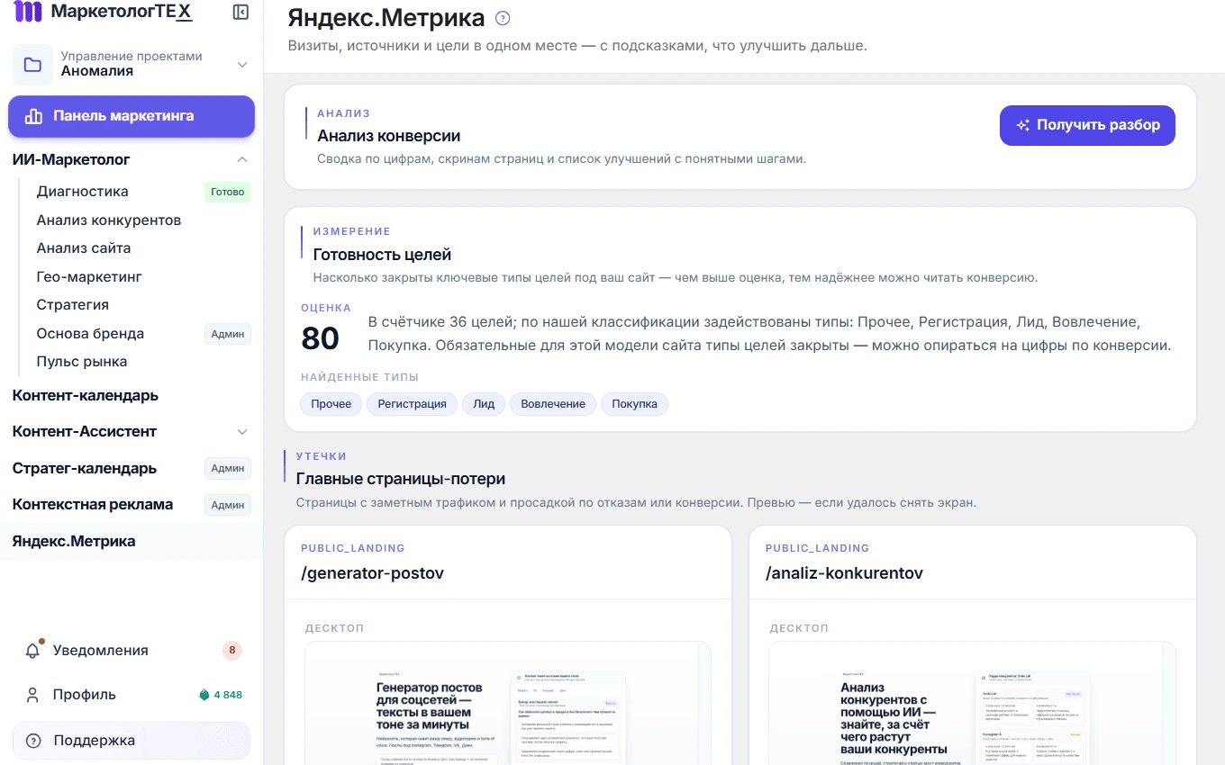Open the help icon beside Яндекс.Метрика title
Screen dimensions: 1225x765
point(504,18)
